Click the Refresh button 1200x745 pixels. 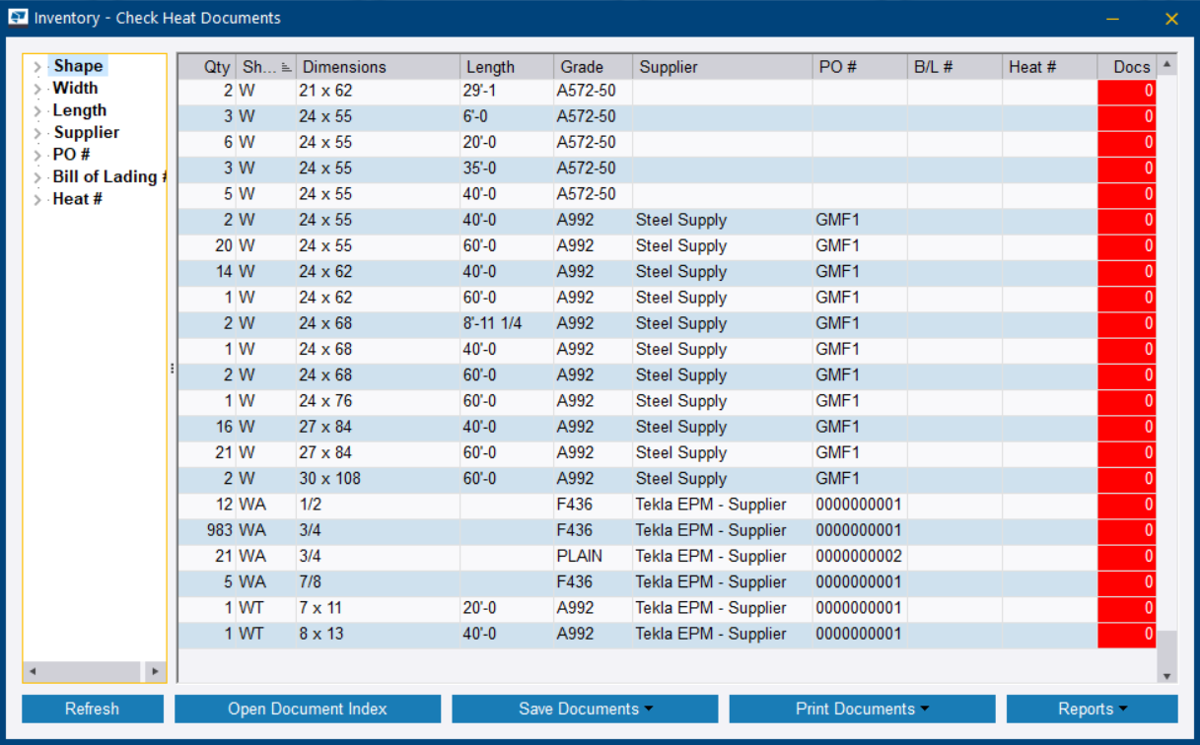click(92, 709)
